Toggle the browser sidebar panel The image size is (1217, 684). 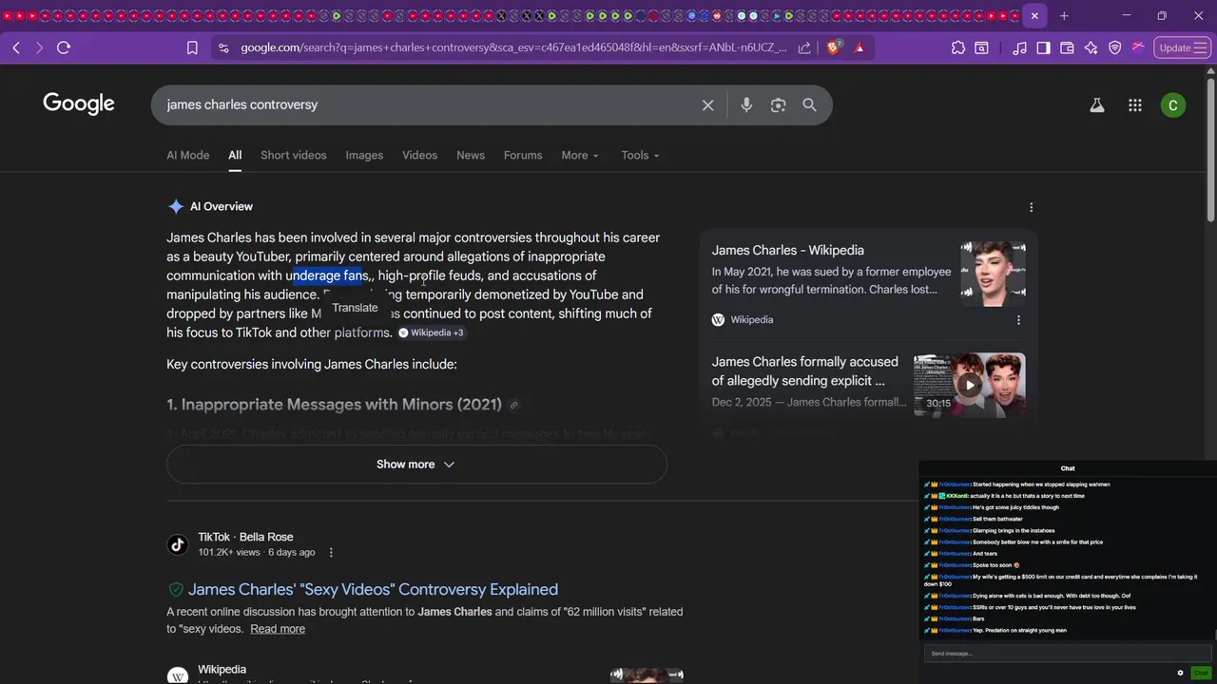point(1043,47)
